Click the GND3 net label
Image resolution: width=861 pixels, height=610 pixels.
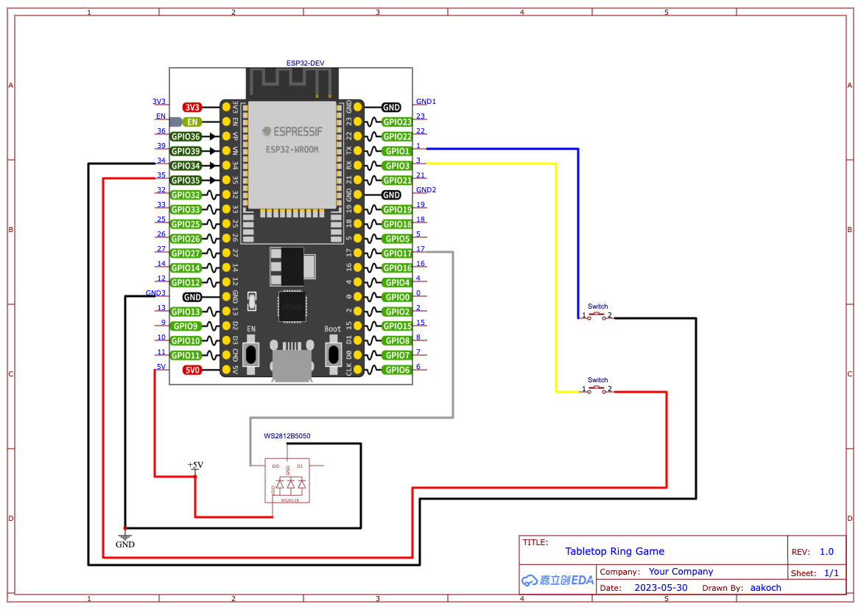pos(155,293)
